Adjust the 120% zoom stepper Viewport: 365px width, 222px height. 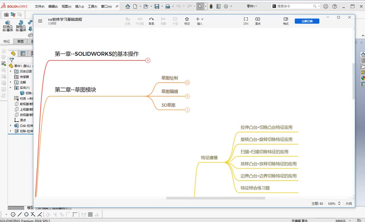pos(339,203)
